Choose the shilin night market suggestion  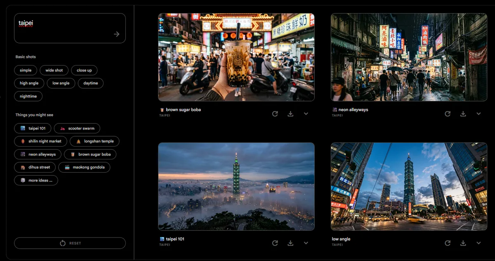(40, 141)
